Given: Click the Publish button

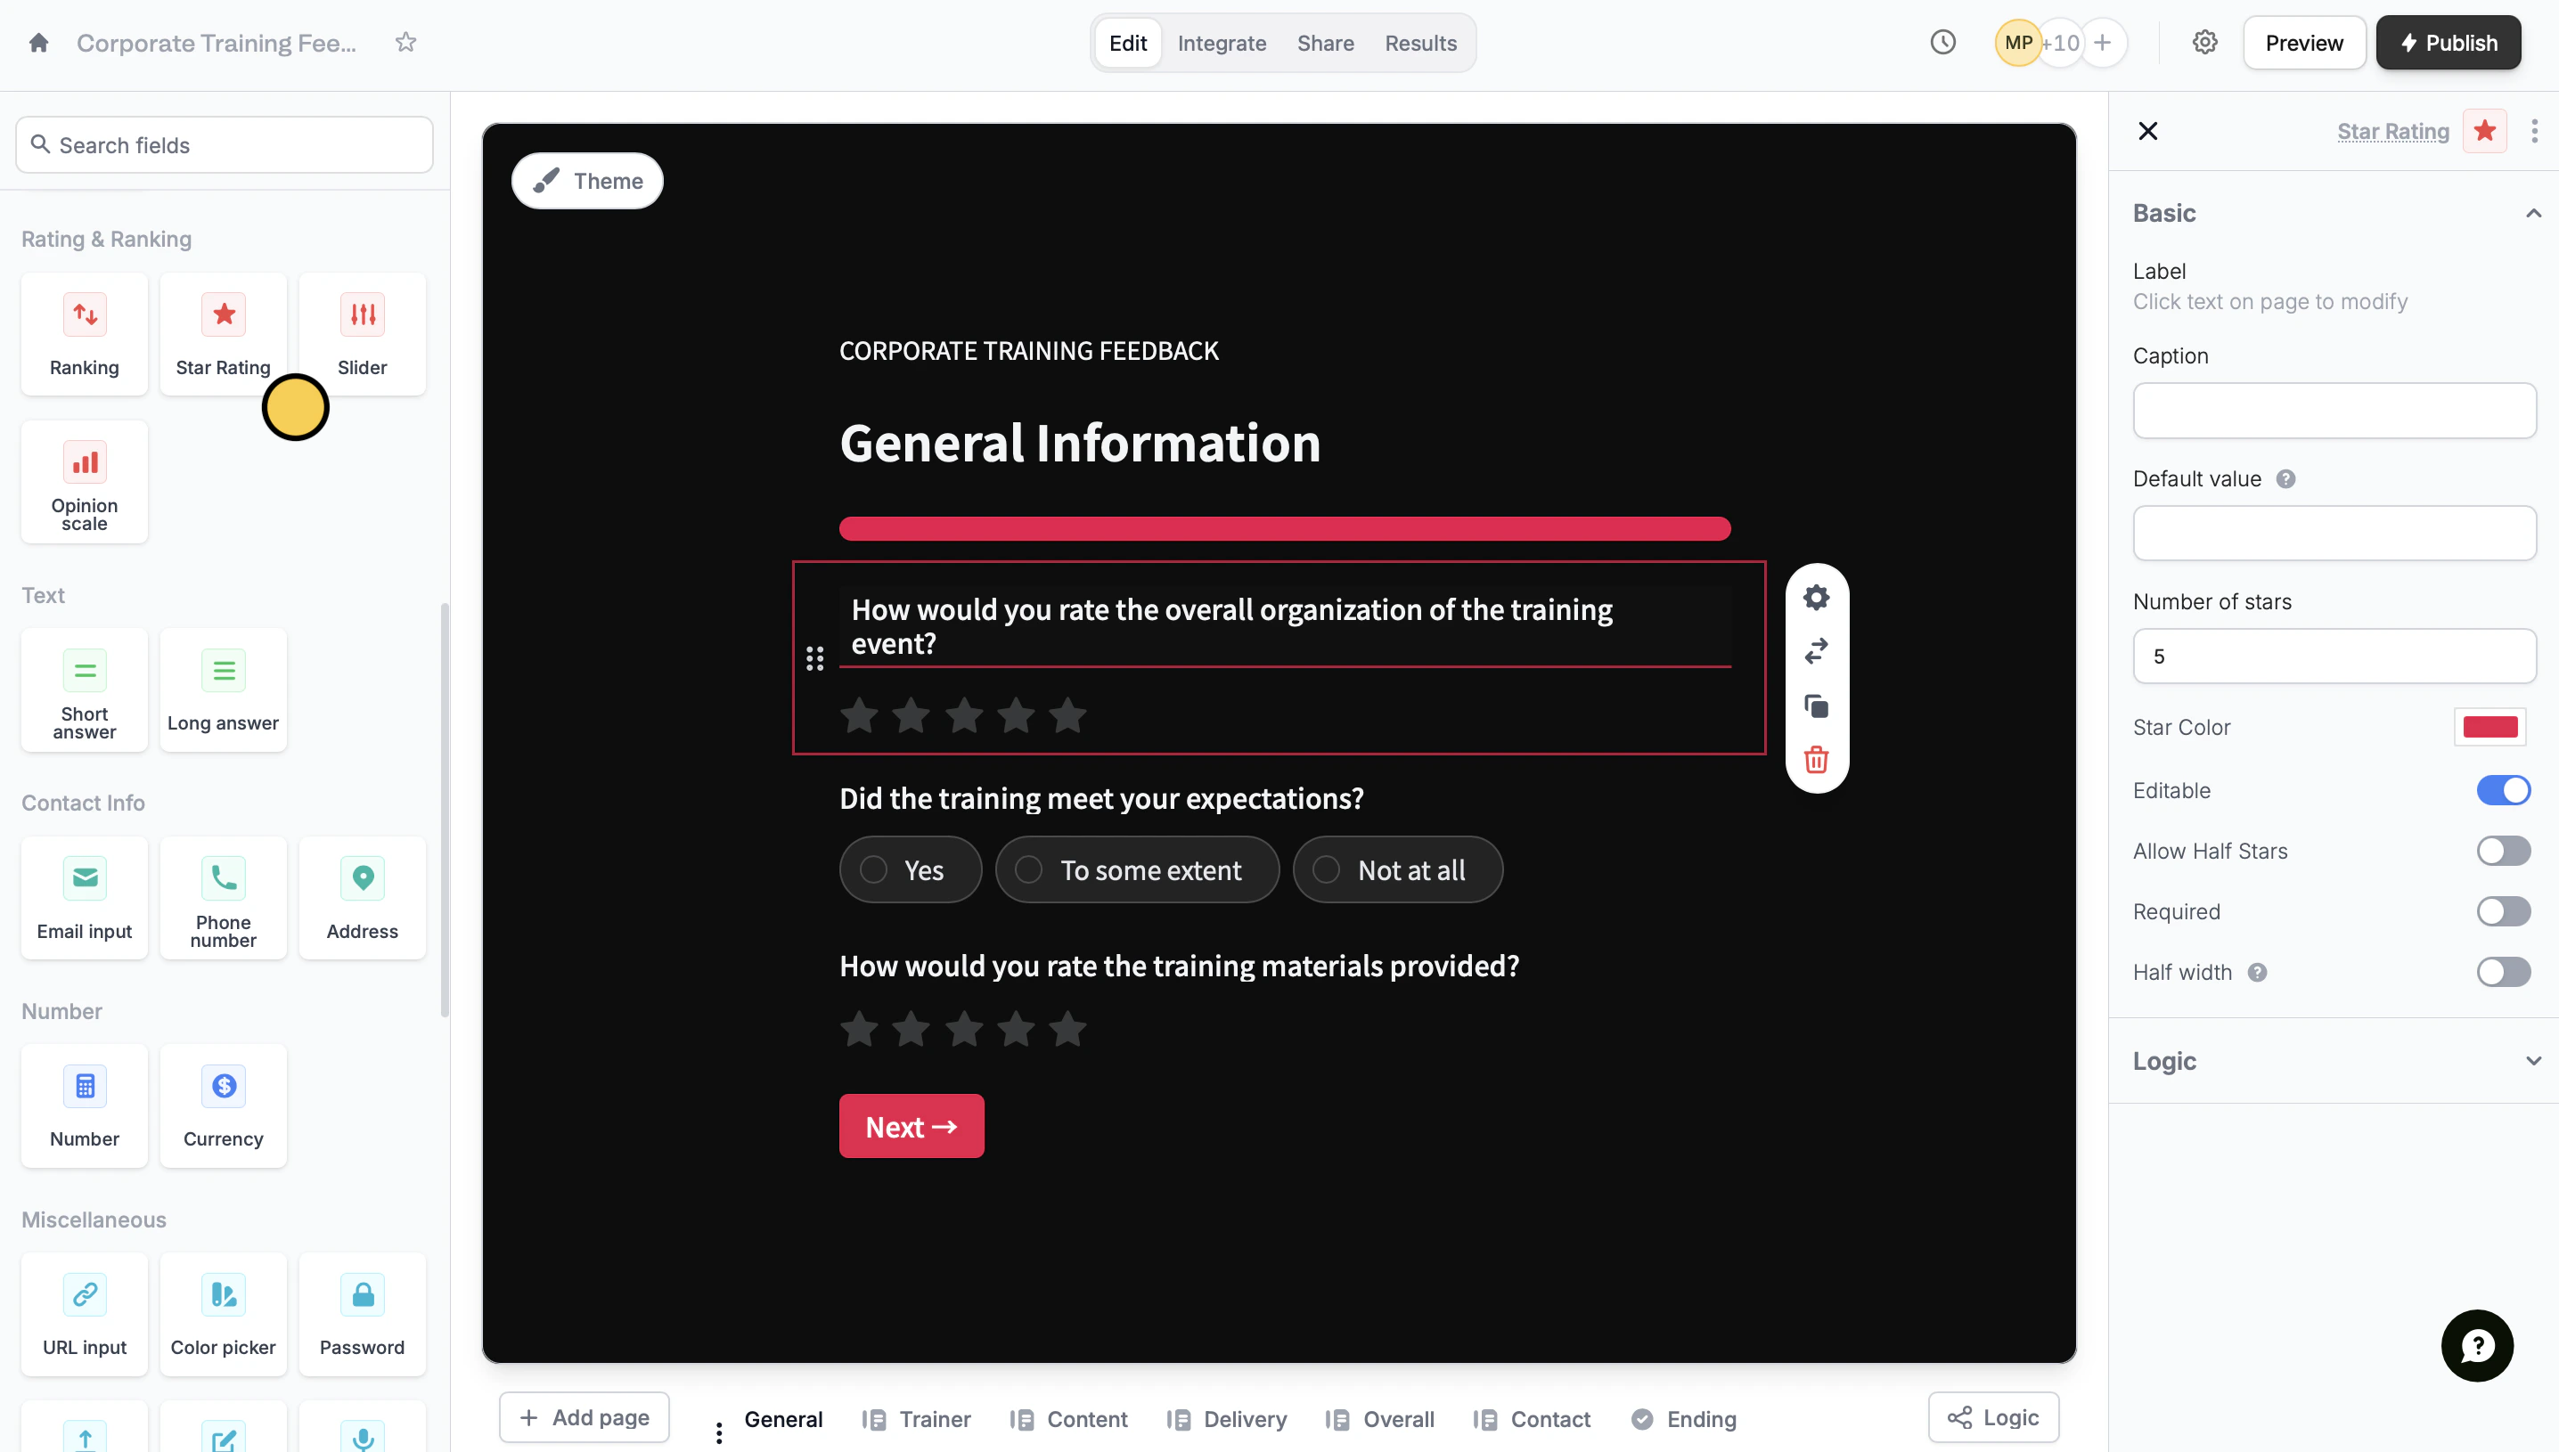Looking at the screenshot, I should coord(2448,43).
